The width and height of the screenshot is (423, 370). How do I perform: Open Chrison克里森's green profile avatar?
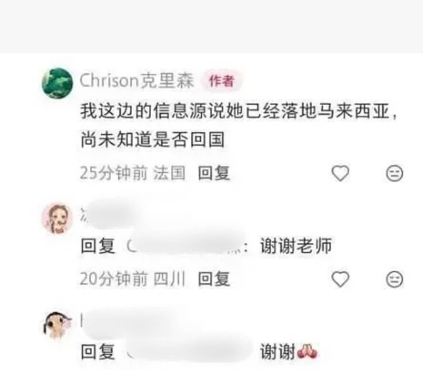coord(57,83)
